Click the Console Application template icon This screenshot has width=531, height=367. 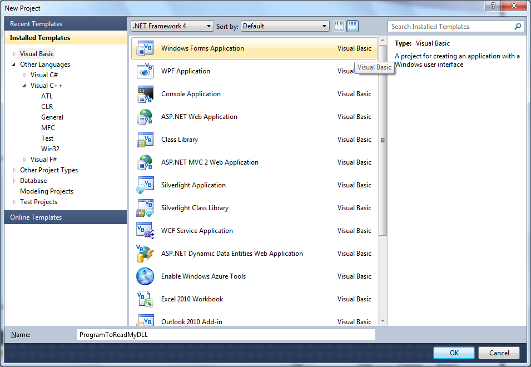click(x=145, y=94)
